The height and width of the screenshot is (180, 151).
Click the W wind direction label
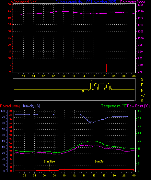coord(143,95)
